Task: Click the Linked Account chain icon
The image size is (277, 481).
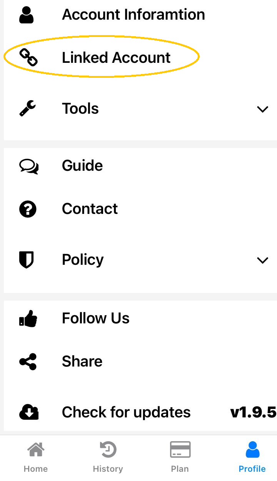Action: (28, 58)
